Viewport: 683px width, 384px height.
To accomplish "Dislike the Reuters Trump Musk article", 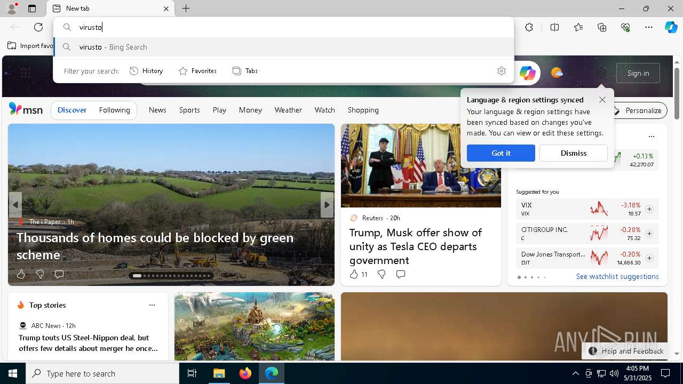I will (x=382, y=274).
